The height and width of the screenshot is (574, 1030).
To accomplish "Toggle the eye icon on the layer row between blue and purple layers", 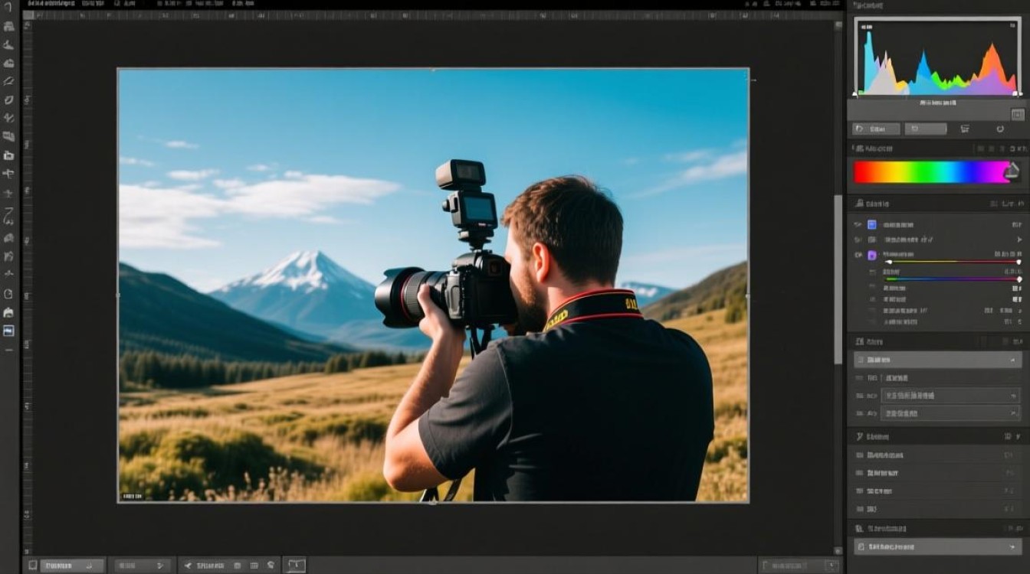I will tap(858, 240).
